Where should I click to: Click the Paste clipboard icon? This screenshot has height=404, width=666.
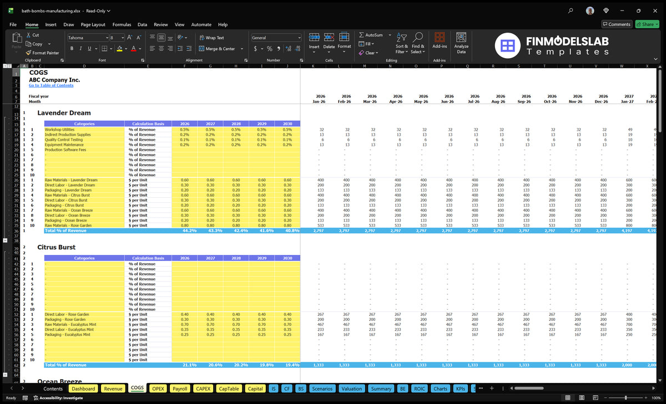coord(16,39)
